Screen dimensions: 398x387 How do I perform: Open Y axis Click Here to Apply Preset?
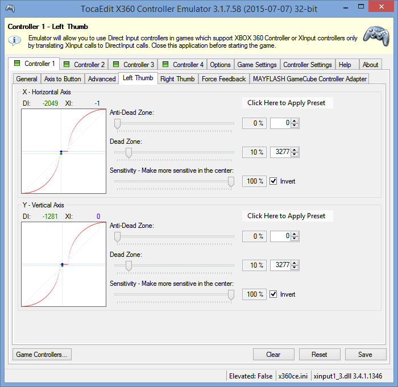pyautogui.click(x=287, y=216)
